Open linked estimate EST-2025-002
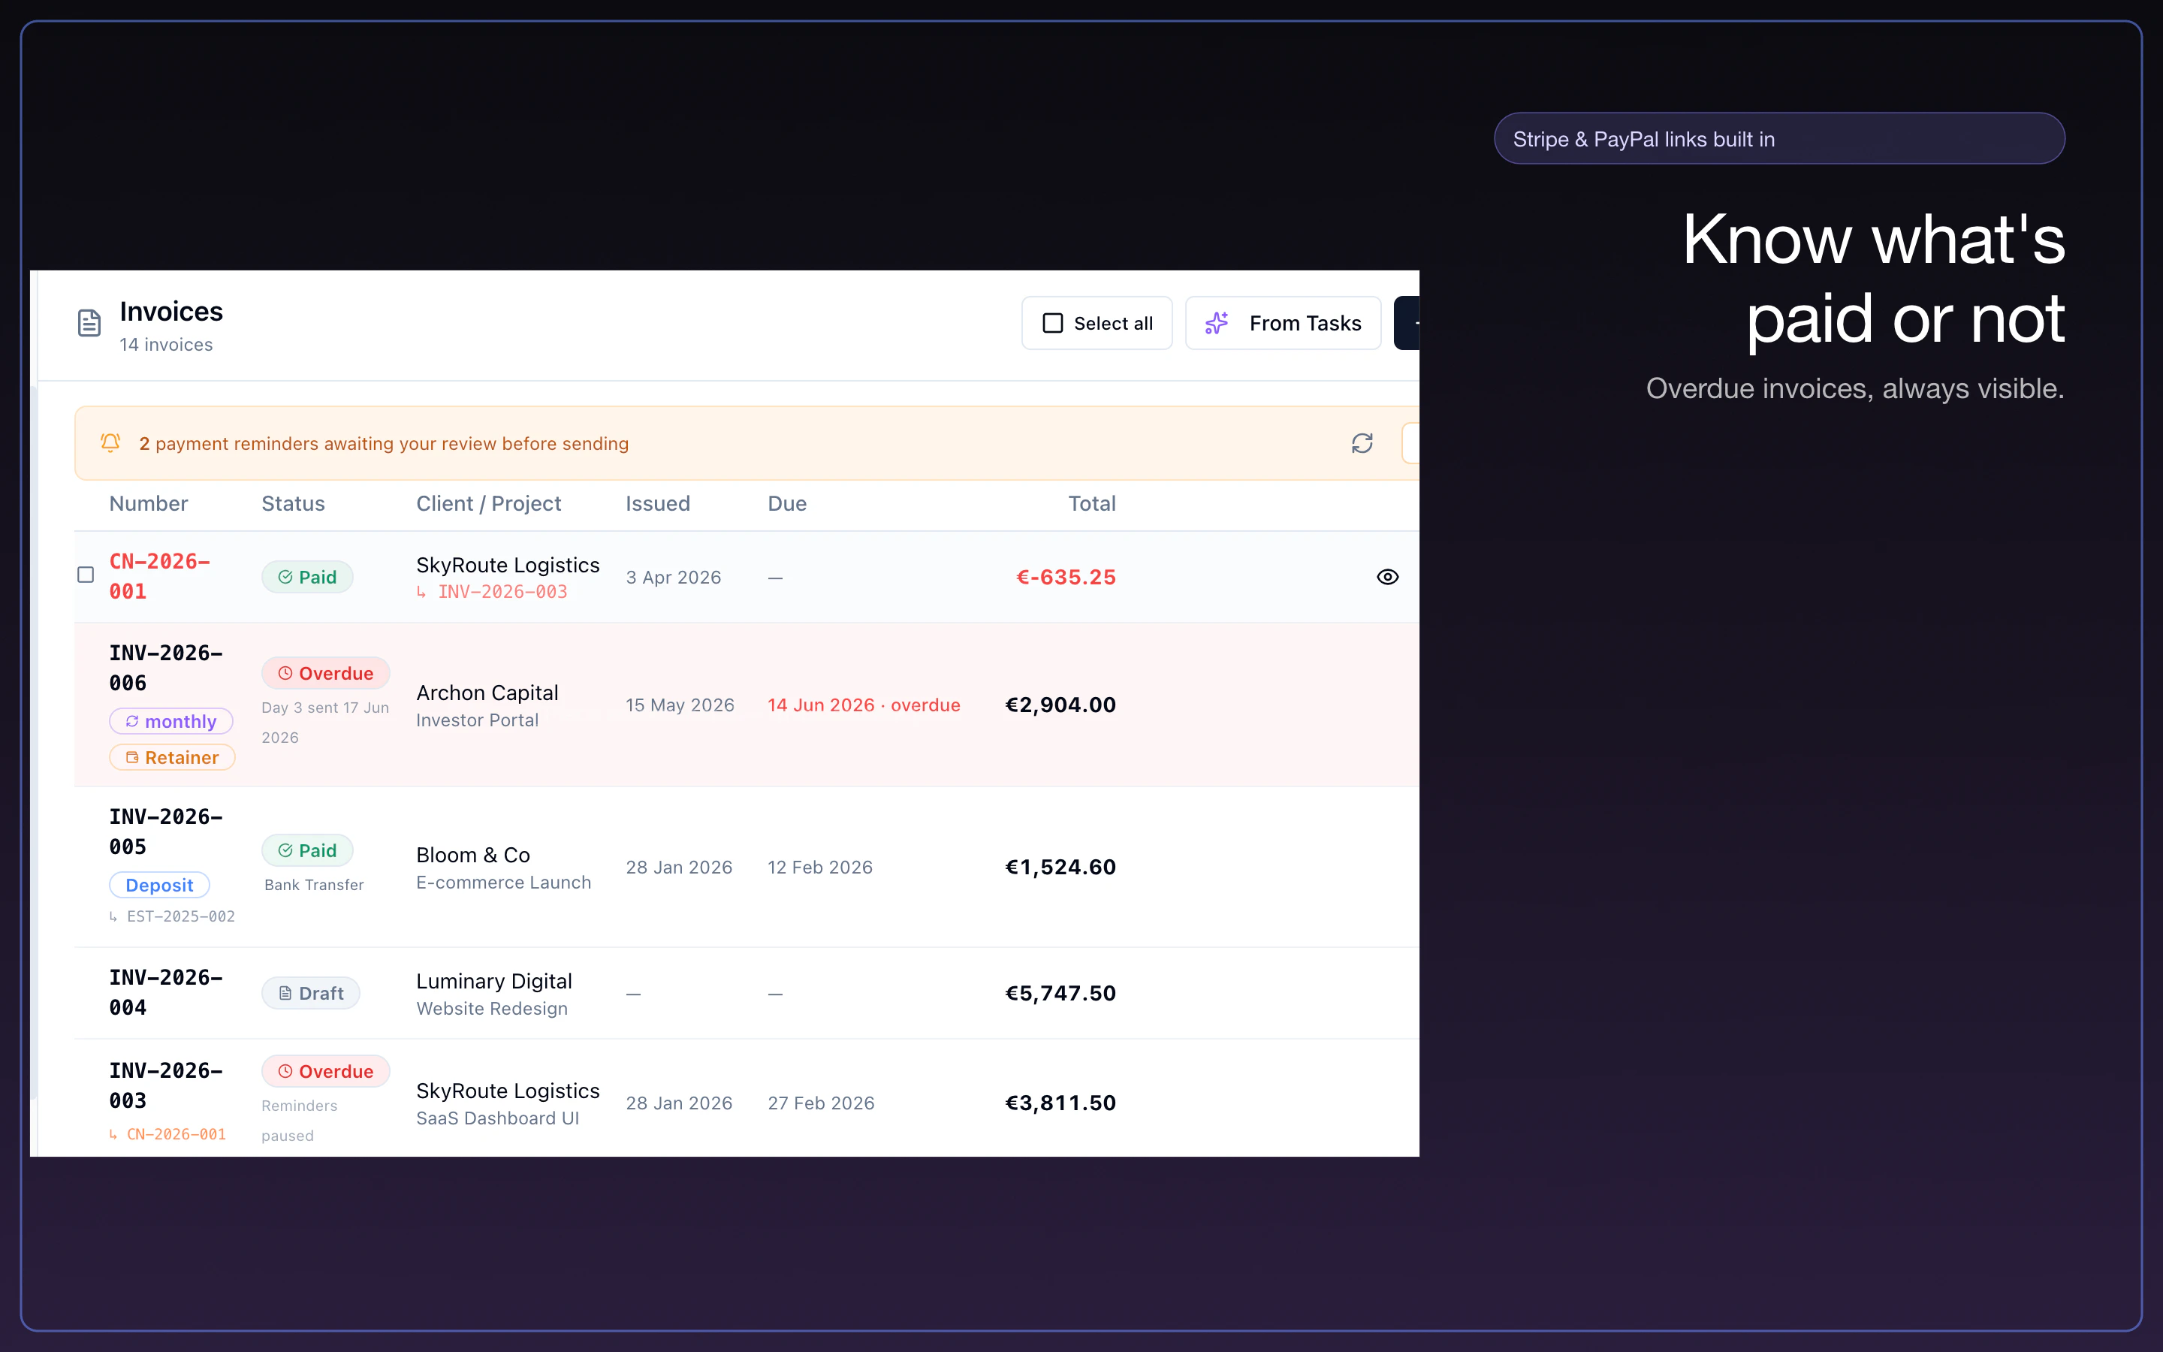2163x1352 pixels. point(180,916)
